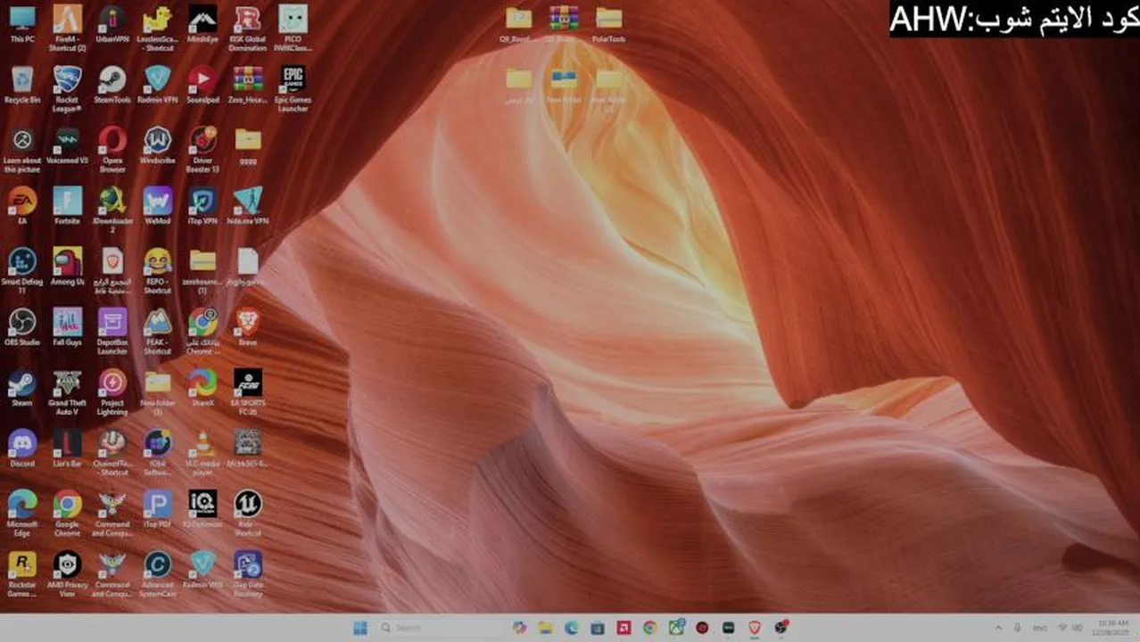This screenshot has height=642, width=1140.
Task: Open the Steam desktop shortcut
Action: pyautogui.click(x=22, y=388)
